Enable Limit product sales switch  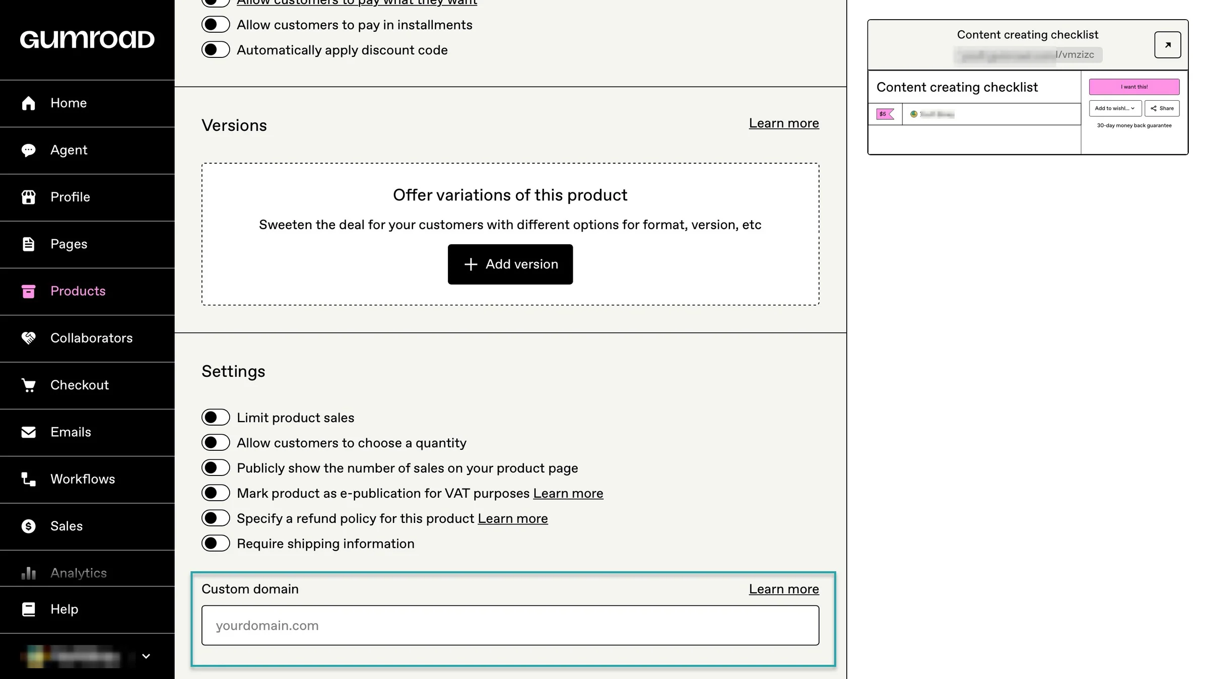tap(216, 418)
